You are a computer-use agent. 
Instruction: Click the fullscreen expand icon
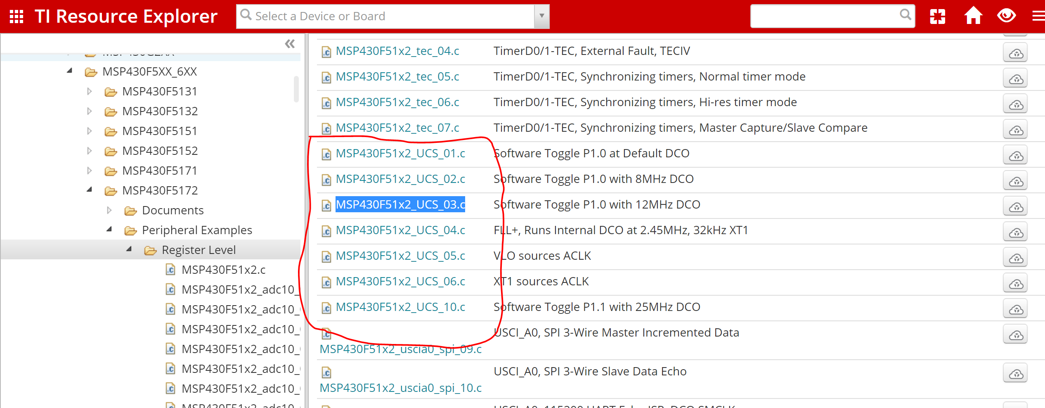938,16
